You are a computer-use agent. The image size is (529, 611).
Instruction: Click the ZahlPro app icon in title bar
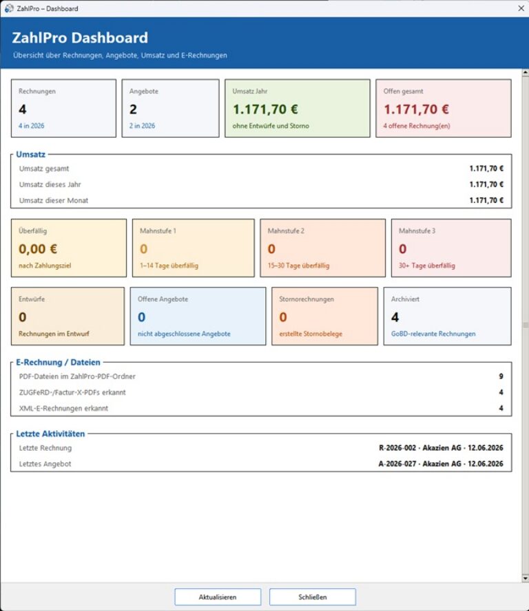coord(8,8)
